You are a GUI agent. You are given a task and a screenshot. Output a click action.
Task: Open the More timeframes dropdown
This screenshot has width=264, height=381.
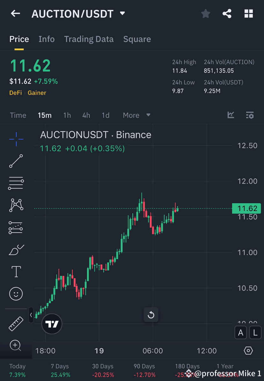tap(136, 115)
